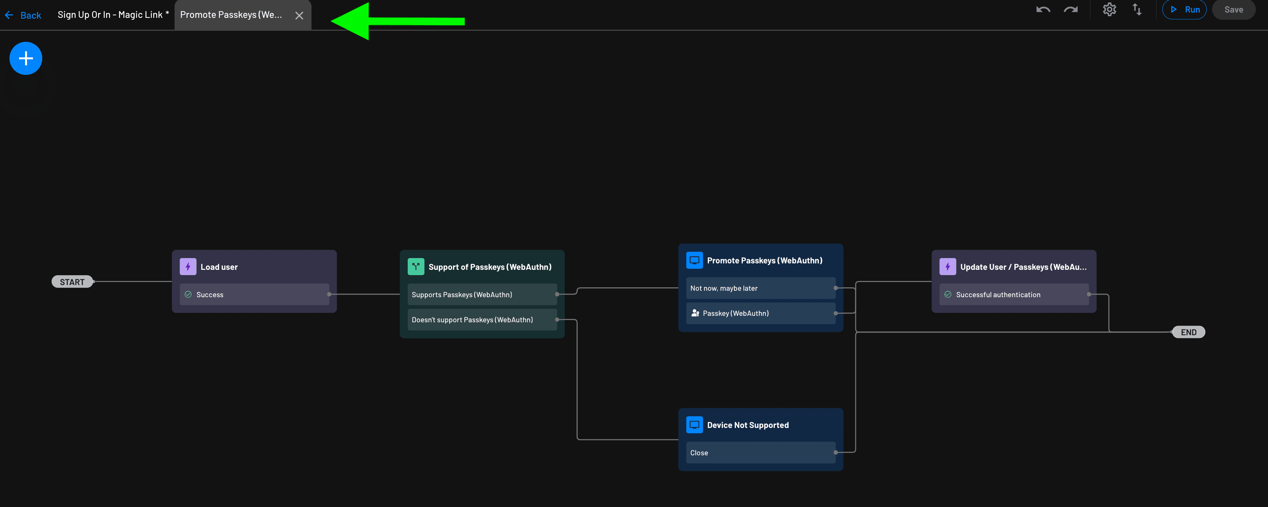
Task: Click the undo arrow icon
Action: tap(1042, 10)
